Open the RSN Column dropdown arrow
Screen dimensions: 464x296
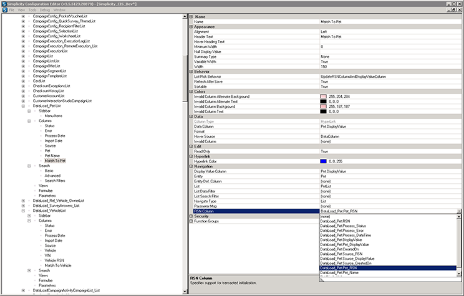pyautogui.click(x=459, y=211)
